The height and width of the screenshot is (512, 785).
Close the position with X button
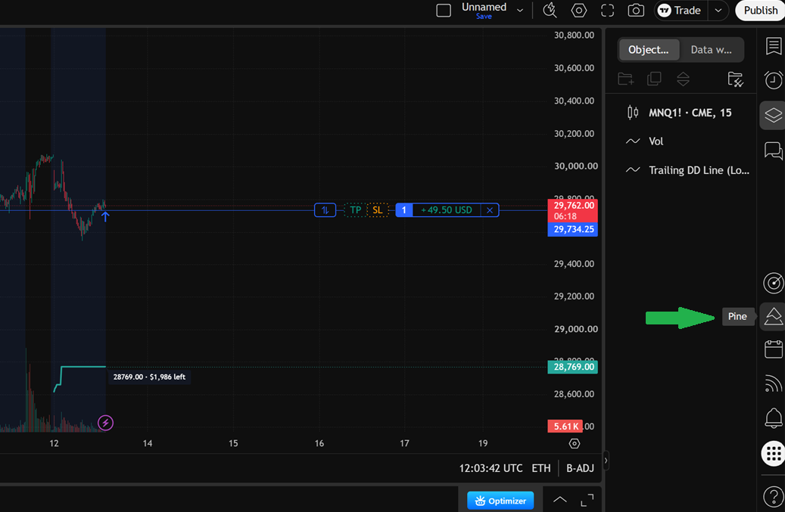(x=490, y=210)
